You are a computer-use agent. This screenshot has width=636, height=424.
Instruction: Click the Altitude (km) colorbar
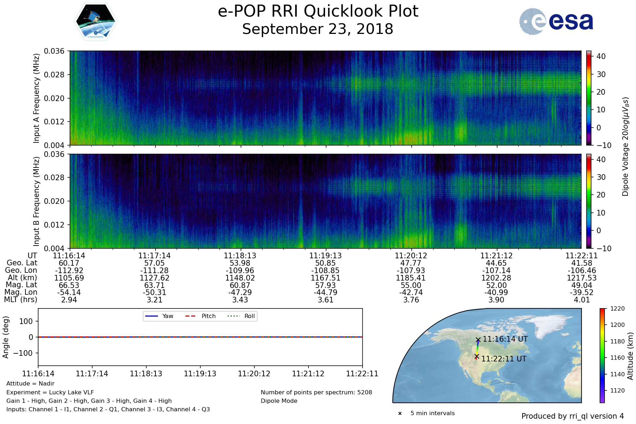coord(602,355)
